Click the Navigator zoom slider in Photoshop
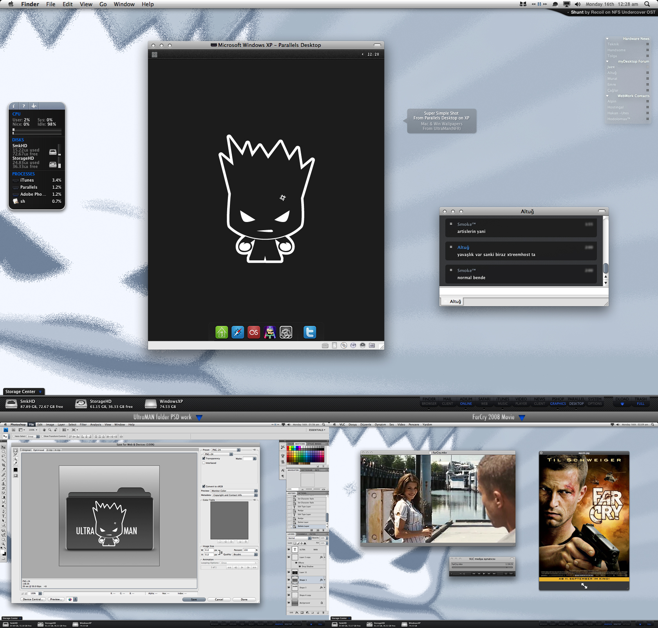The width and height of the screenshot is (658, 628). (x=312, y=489)
